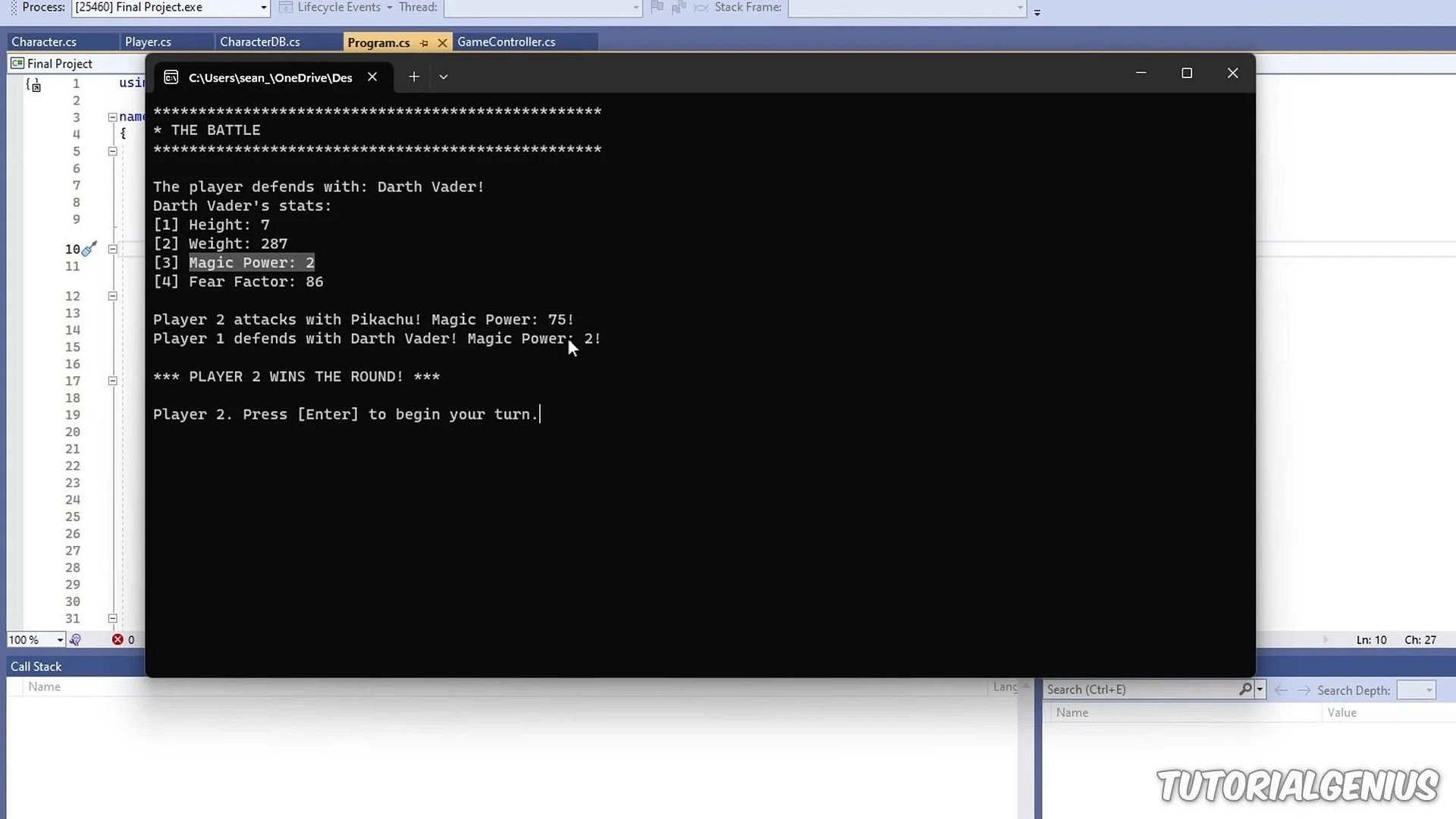Close the terminal tab C:\Users\sean_
The width and height of the screenshot is (1456, 819).
click(x=372, y=77)
